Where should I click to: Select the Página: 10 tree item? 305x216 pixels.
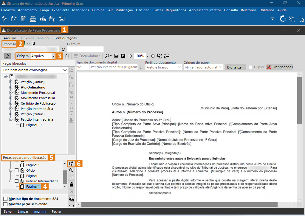click(x=34, y=125)
